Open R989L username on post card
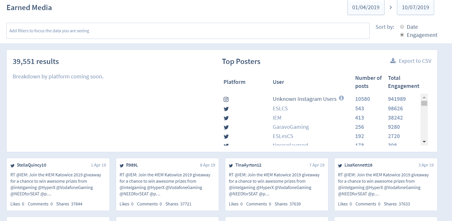452x221 pixels. (132, 165)
